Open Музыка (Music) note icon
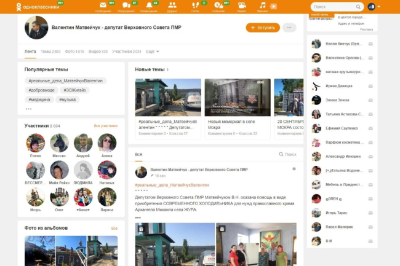The width and height of the screenshot is (400, 266). tap(262, 6)
